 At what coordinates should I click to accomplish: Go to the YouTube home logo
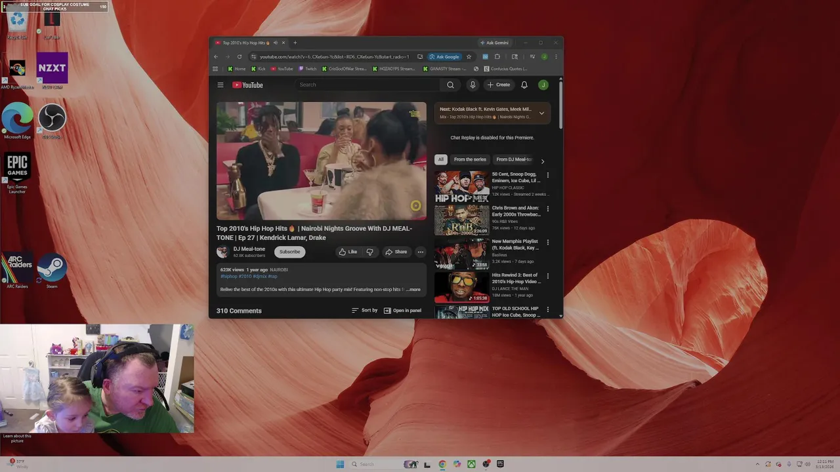(x=248, y=85)
